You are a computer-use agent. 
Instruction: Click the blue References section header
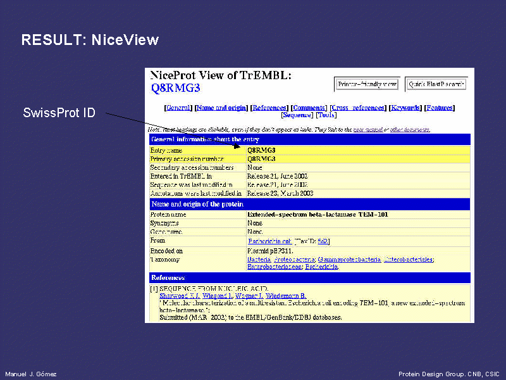pos(310,277)
